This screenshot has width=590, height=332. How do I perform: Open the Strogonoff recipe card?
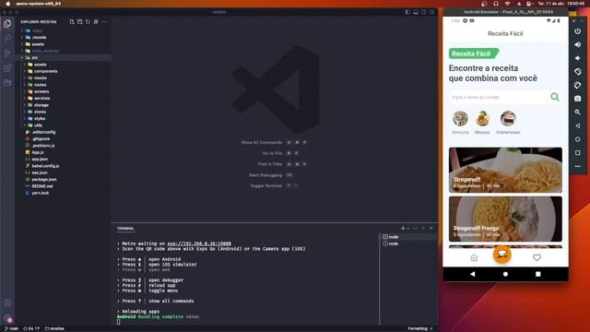click(505, 170)
